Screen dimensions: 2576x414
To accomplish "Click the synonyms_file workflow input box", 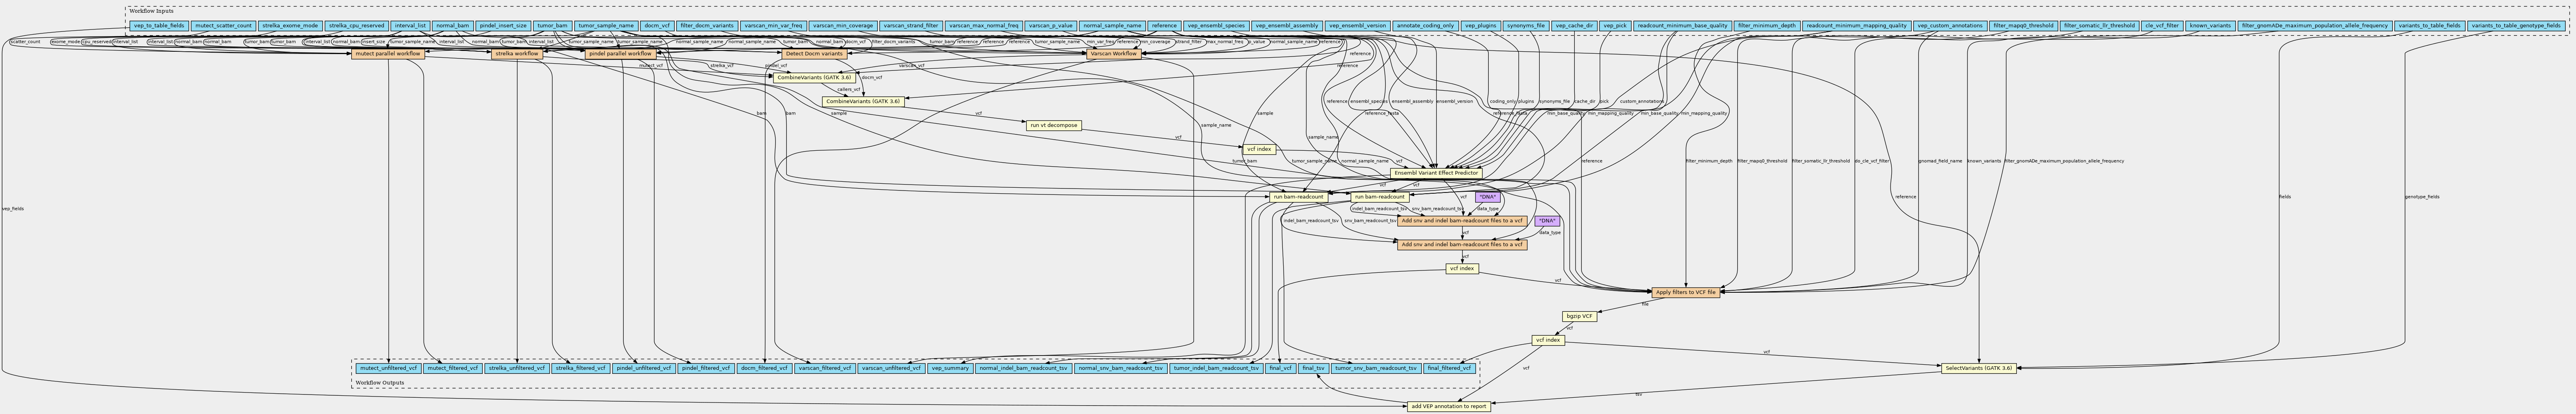I will click(x=1526, y=25).
